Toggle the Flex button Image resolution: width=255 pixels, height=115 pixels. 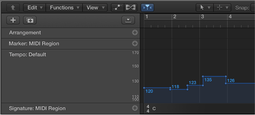pyautogui.click(x=131, y=7)
